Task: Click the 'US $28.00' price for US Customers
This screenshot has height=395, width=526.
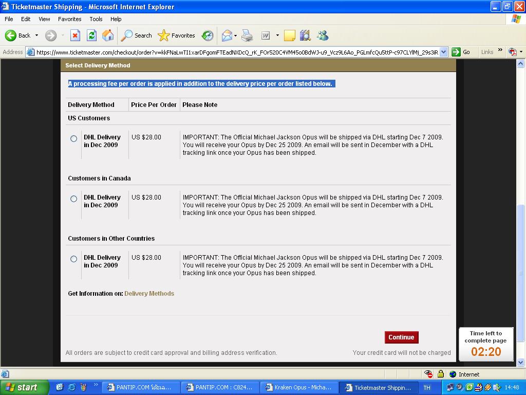Action: (x=146, y=137)
